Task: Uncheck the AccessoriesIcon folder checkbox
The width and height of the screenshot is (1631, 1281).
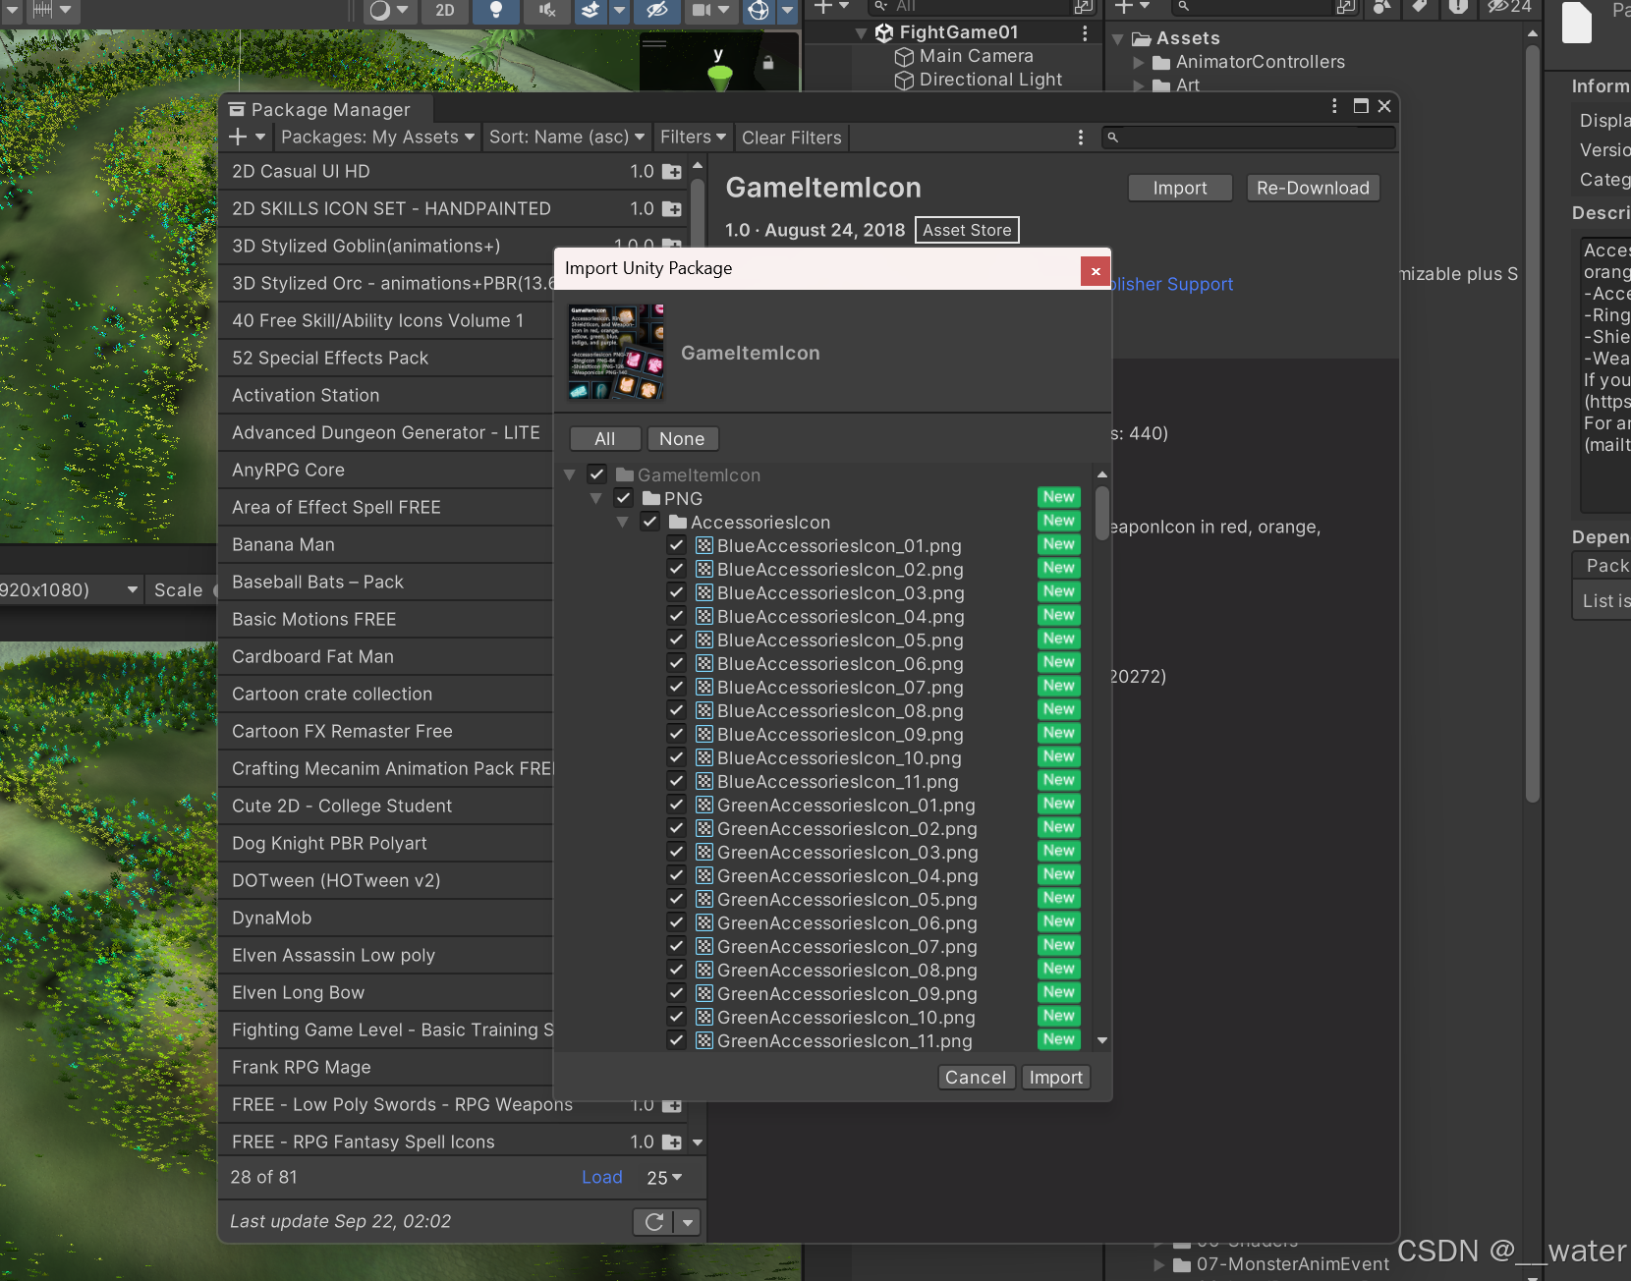Action: [649, 522]
